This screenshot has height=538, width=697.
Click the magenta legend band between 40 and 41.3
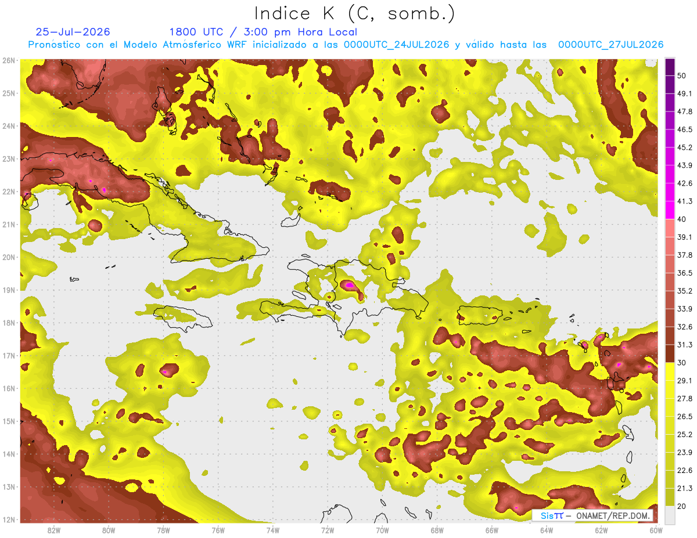[x=670, y=210]
